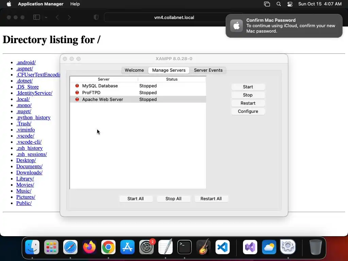Click the Start button in XAMPP

[248, 87]
